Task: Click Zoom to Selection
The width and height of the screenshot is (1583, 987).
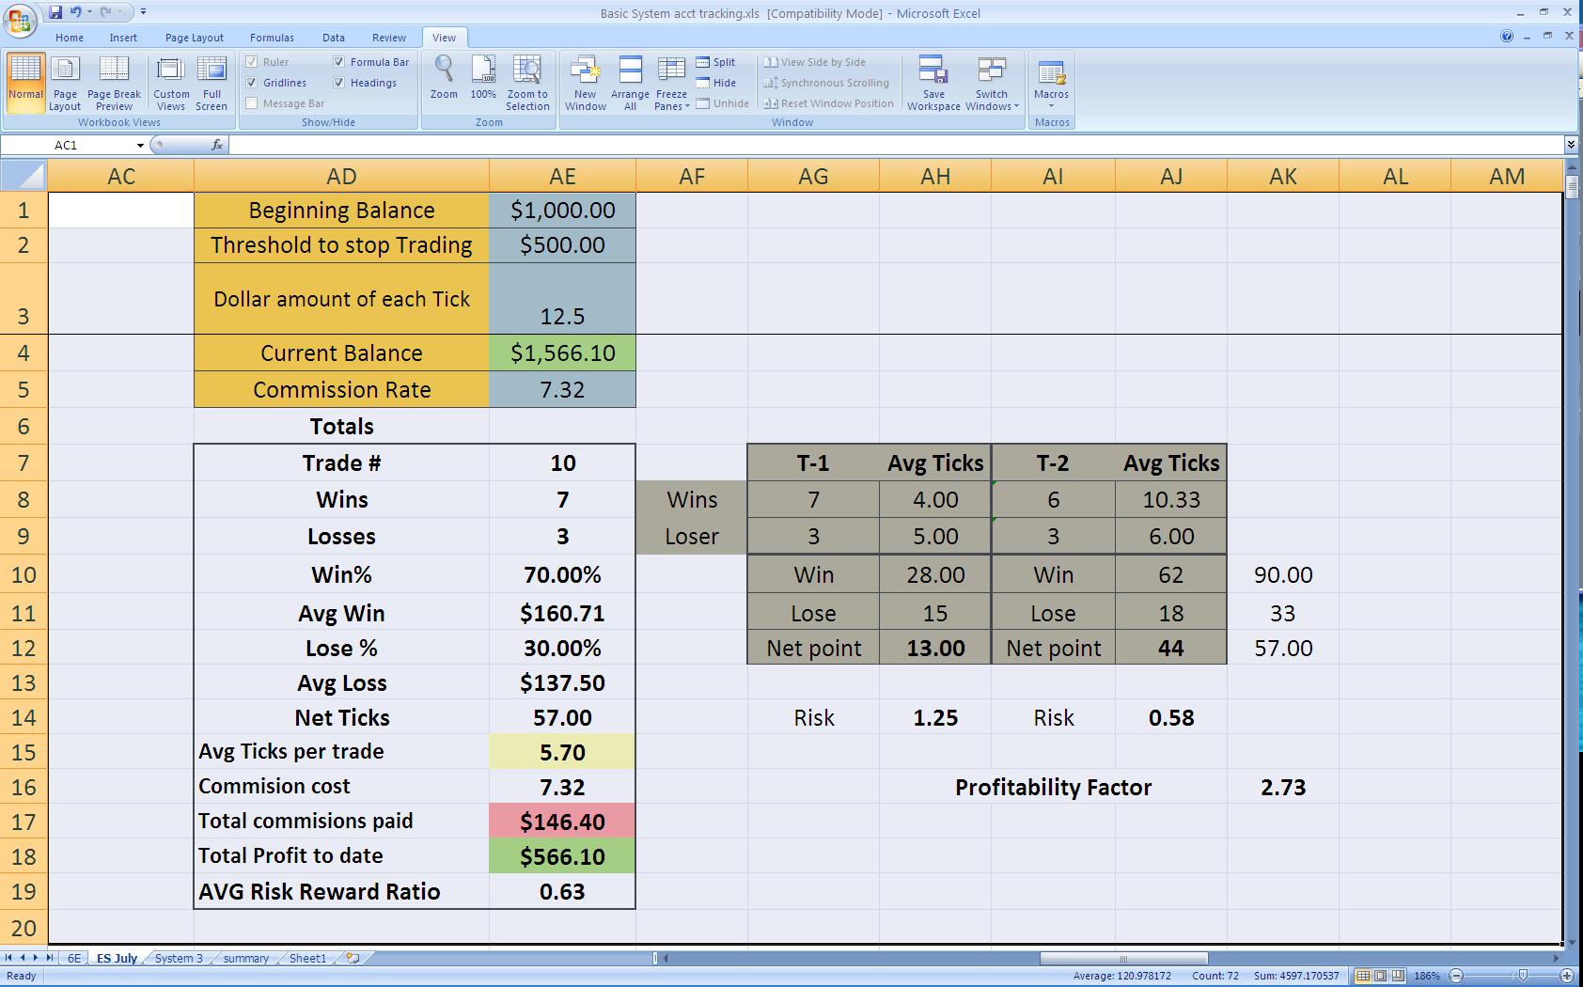Action: click(527, 83)
